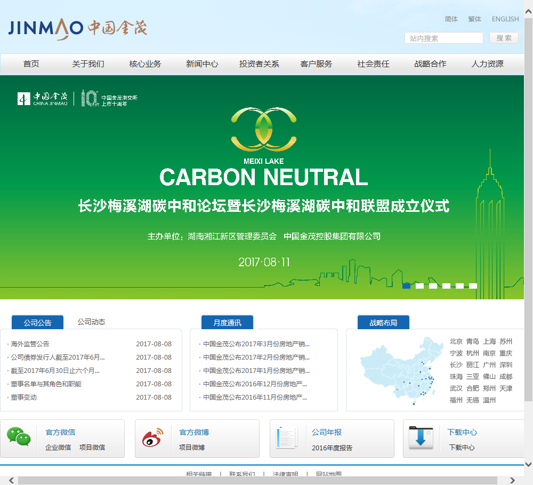This screenshot has width=533, height=485.
Task: Click the China map in 战略布局
Action: pos(401,370)
